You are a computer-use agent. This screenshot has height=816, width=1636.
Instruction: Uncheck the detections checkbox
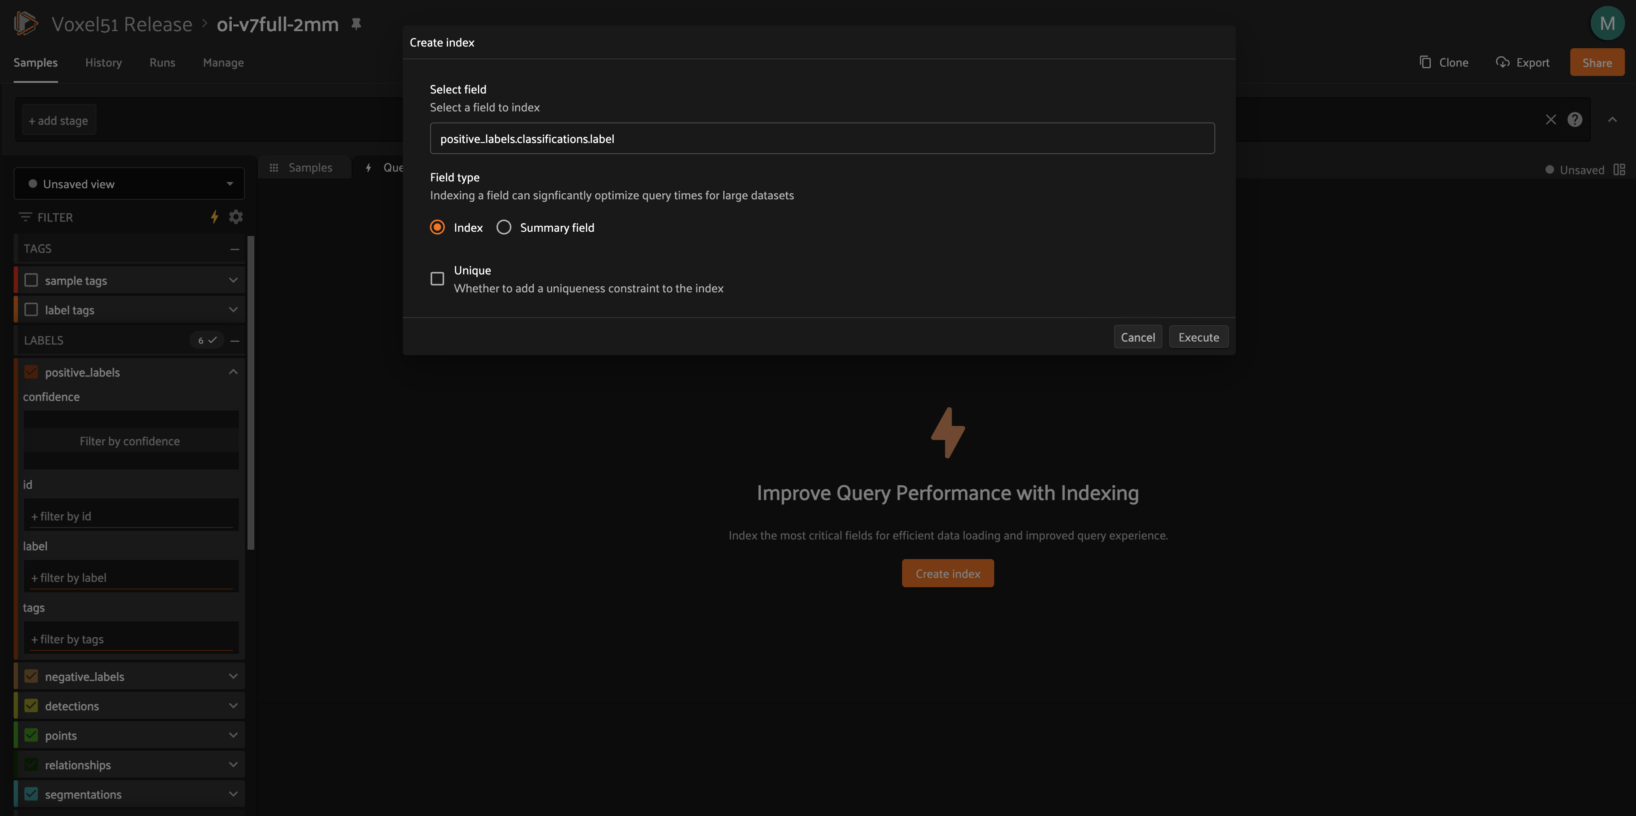point(31,705)
